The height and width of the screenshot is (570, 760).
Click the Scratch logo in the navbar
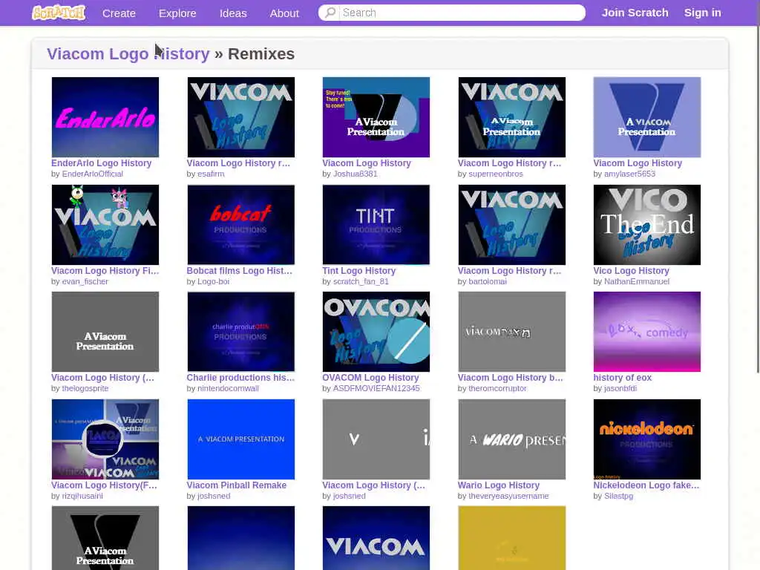pyautogui.click(x=59, y=13)
